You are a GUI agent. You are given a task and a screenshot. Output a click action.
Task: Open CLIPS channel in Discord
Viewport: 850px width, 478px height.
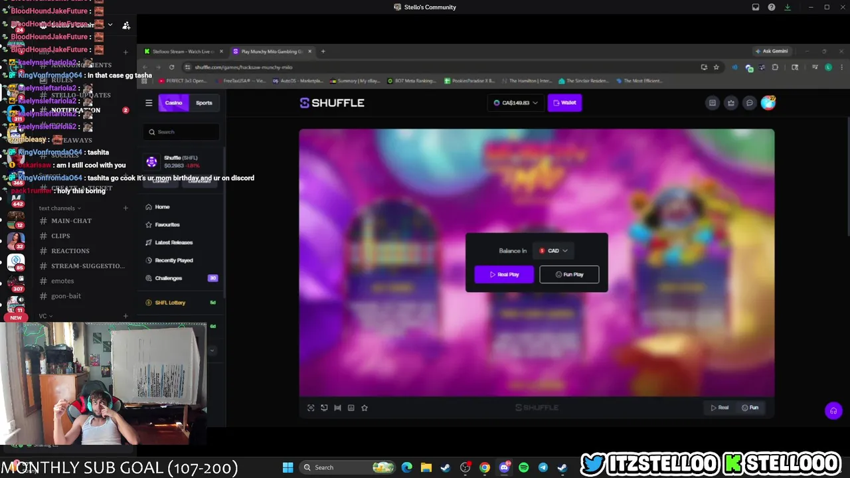tap(60, 236)
